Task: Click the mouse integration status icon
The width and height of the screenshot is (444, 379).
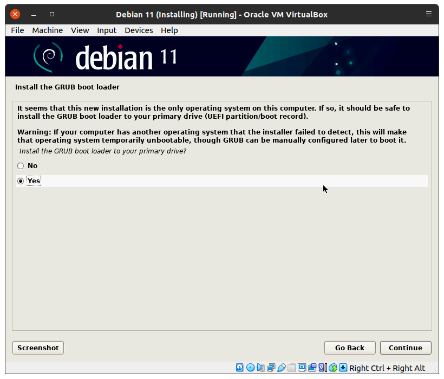Action: pos(334,368)
